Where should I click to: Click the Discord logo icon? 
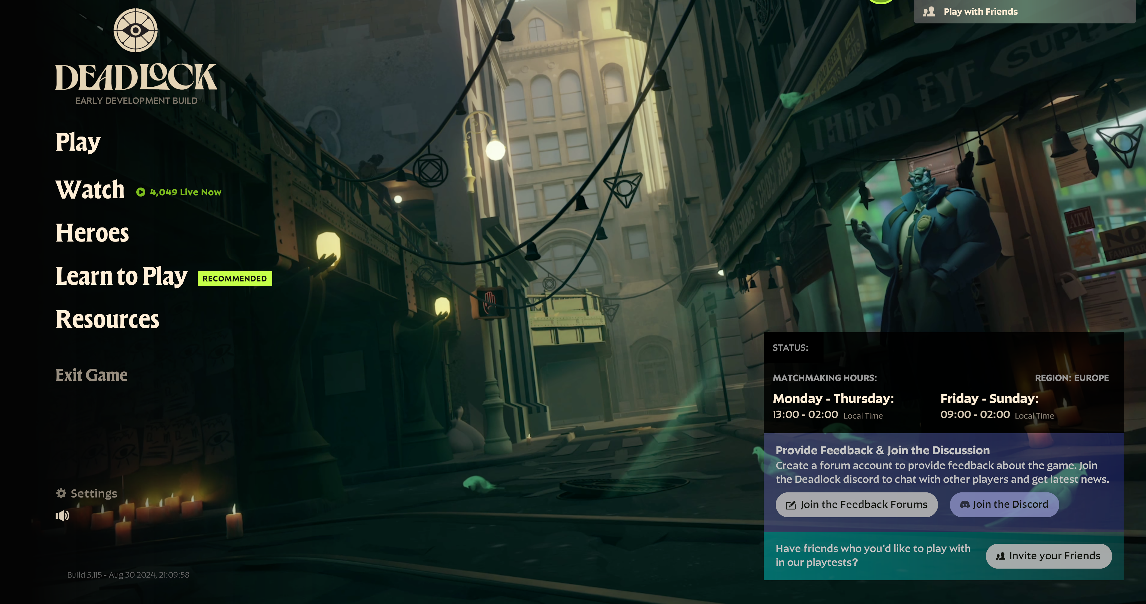(x=964, y=504)
